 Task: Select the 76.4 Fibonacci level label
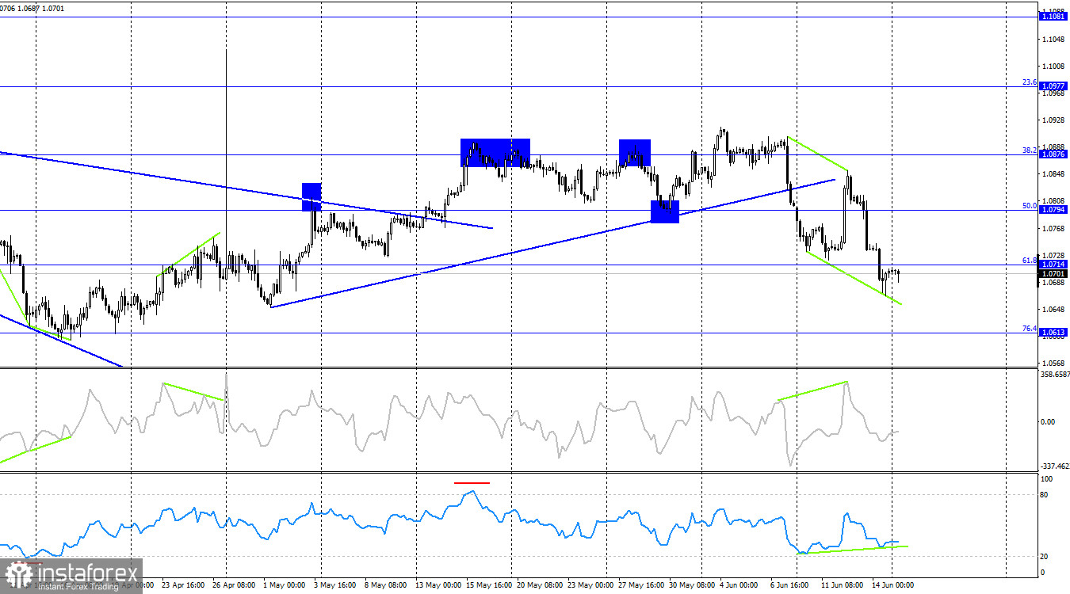coord(1029,328)
